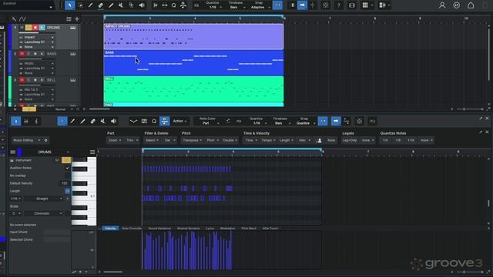
Task: Switch to the Sound Variations lane tab
Action: pos(159,229)
